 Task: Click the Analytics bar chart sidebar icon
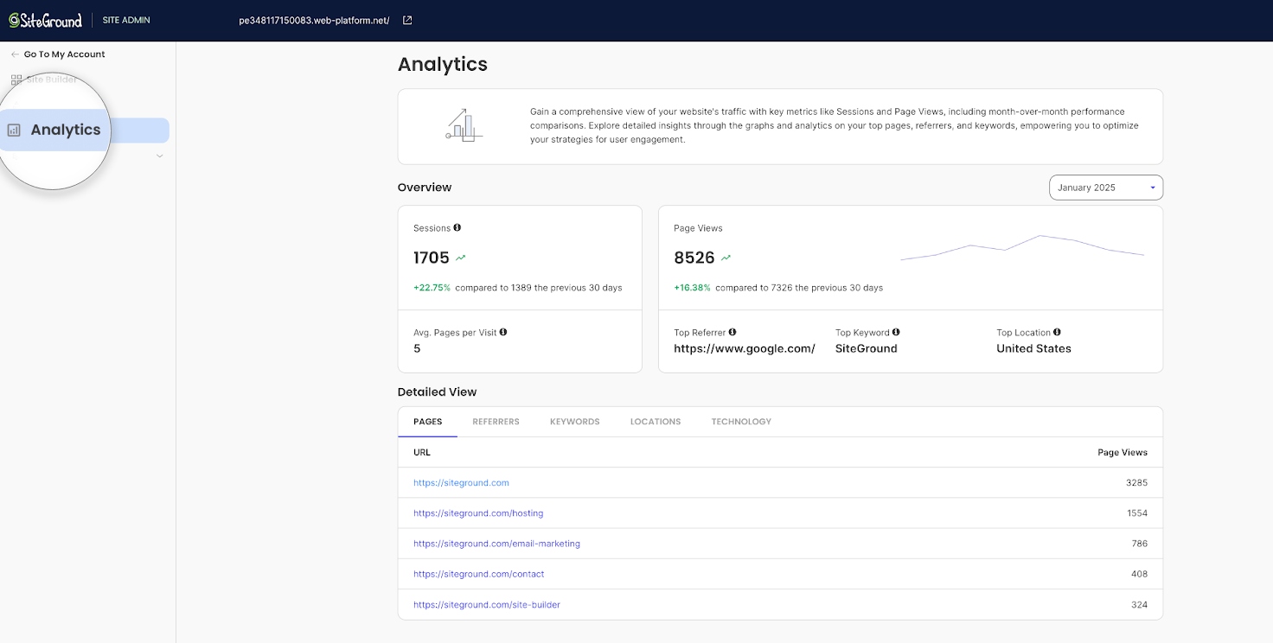(x=14, y=131)
